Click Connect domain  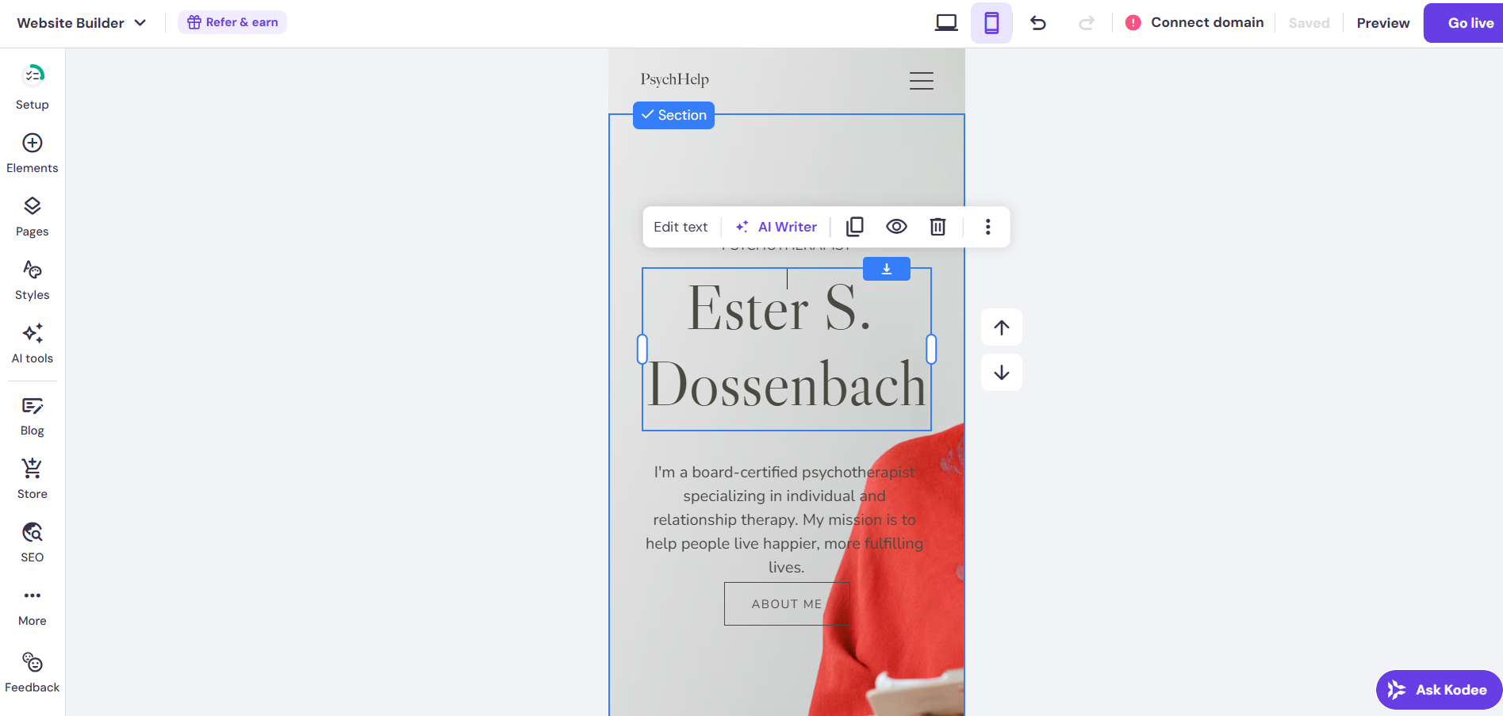pos(1194,22)
